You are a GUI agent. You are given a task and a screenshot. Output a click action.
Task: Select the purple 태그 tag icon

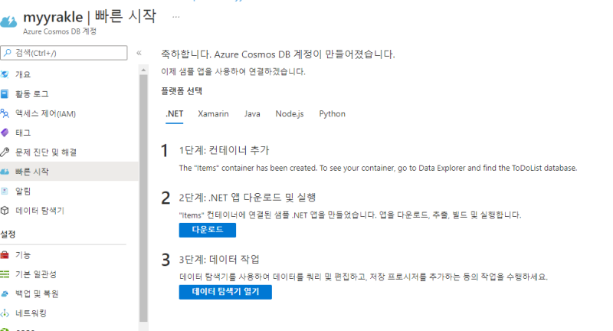(x=5, y=133)
